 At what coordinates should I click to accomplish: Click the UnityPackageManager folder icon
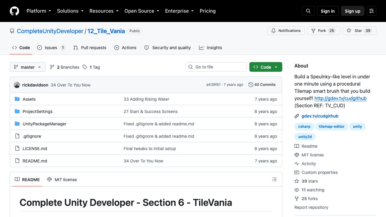(x=17, y=124)
